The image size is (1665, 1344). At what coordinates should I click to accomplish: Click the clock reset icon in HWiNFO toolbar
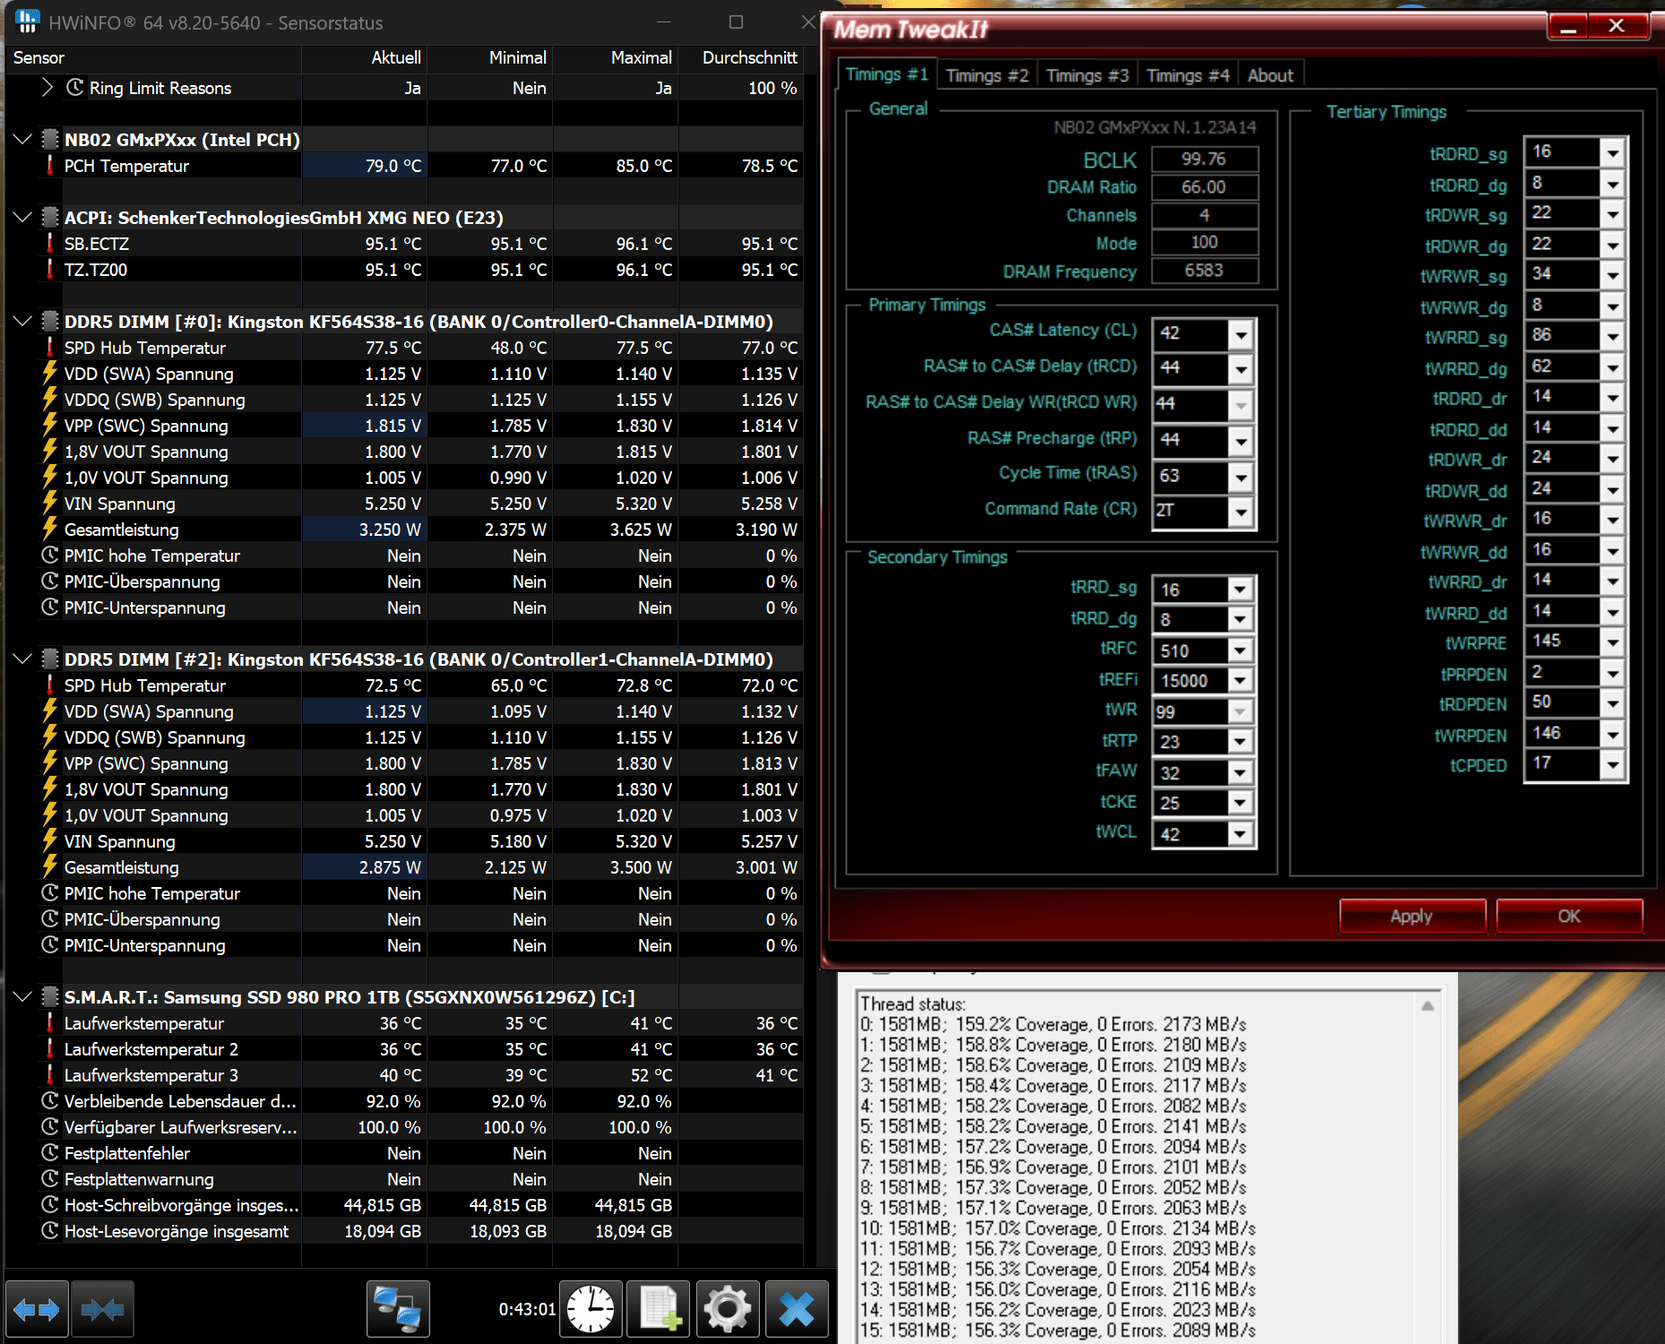point(591,1309)
